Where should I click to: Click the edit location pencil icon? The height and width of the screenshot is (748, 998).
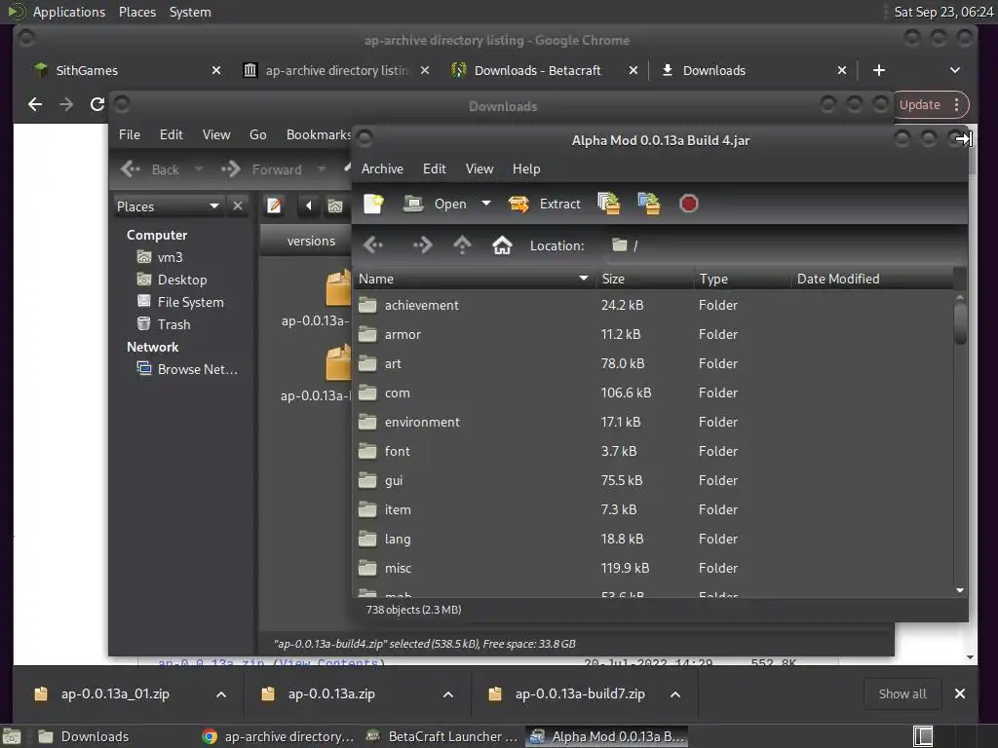click(x=274, y=206)
